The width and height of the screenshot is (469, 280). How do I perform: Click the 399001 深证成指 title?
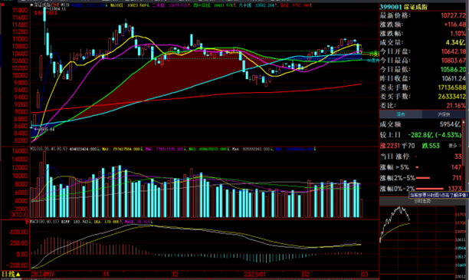pos(403,7)
